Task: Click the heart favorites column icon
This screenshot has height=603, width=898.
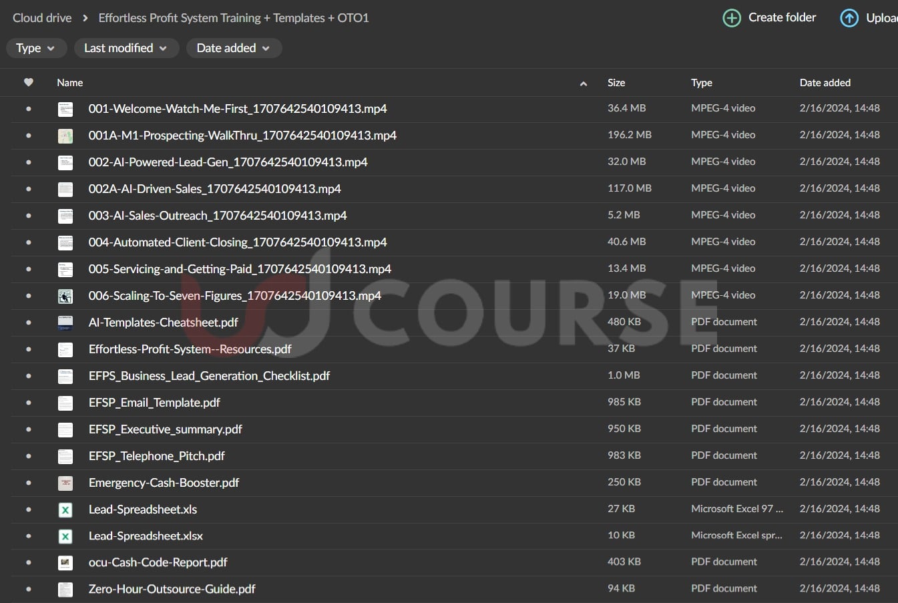Action: [28, 83]
